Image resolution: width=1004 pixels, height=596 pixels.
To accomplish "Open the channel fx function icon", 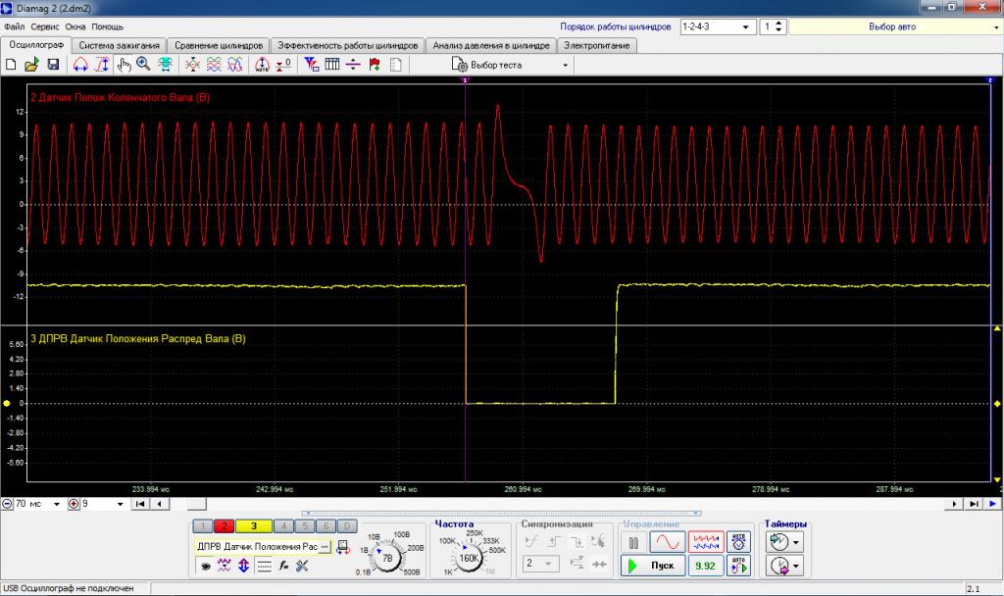I will point(283,566).
